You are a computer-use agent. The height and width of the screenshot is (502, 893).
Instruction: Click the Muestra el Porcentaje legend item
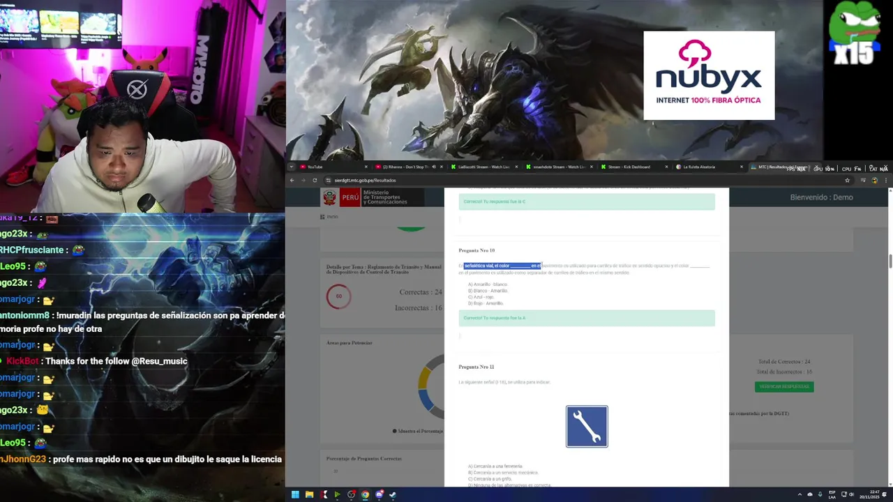(x=418, y=431)
